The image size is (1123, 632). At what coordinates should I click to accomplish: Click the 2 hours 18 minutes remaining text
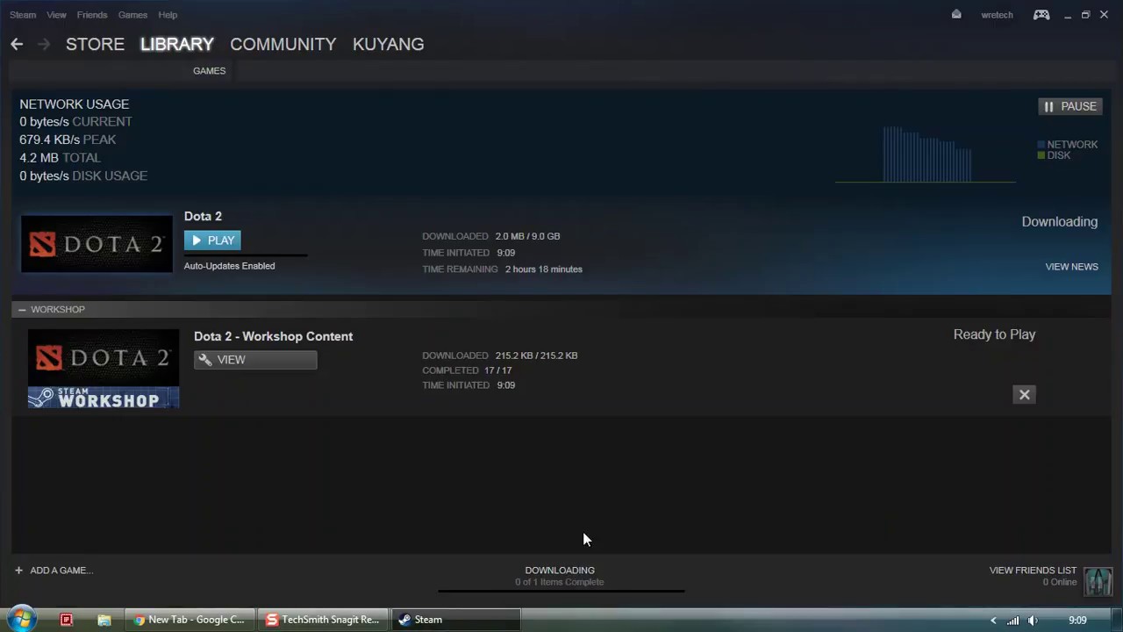point(543,269)
